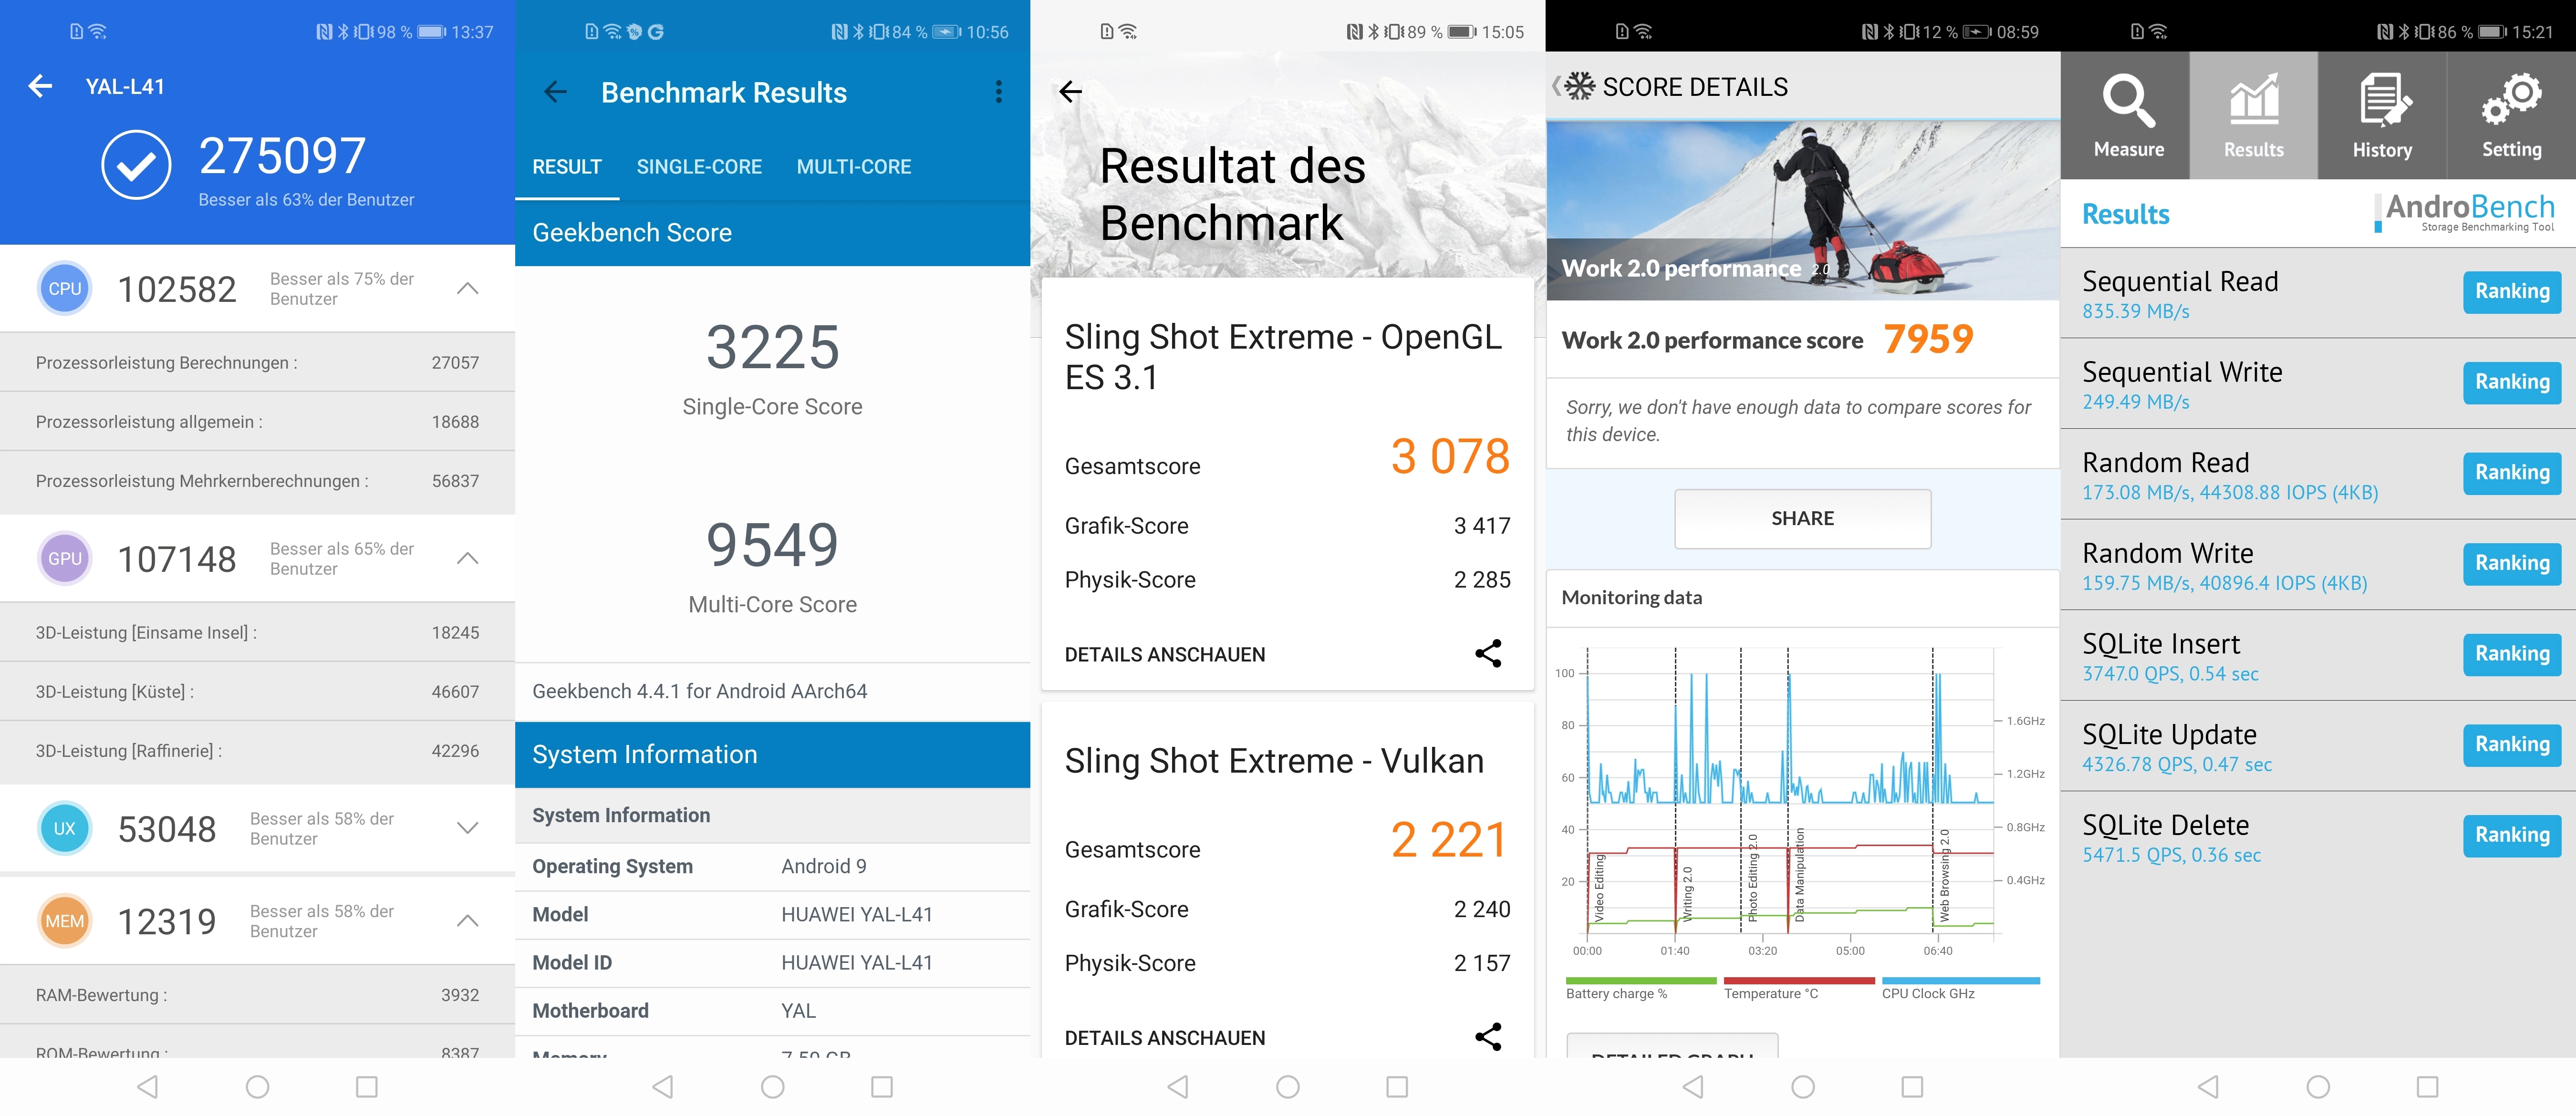
Task: Open the Geekbench three-dot overflow menu
Action: (998, 92)
